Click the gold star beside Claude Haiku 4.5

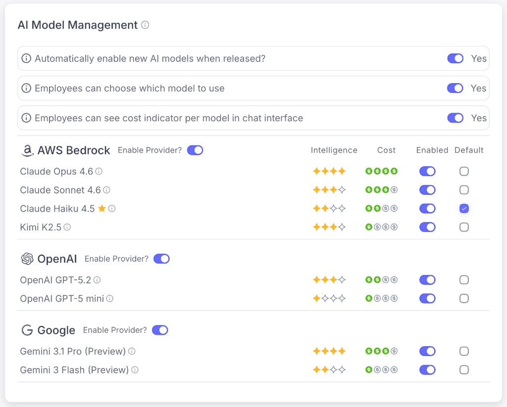pos(102,209)
